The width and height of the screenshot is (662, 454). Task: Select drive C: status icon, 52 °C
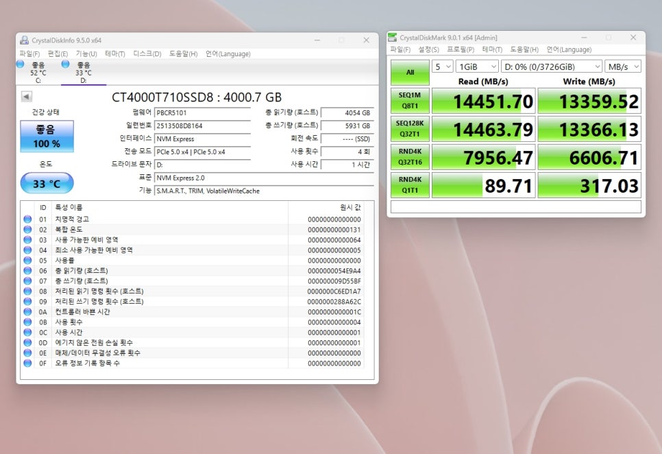pos(21,64)
